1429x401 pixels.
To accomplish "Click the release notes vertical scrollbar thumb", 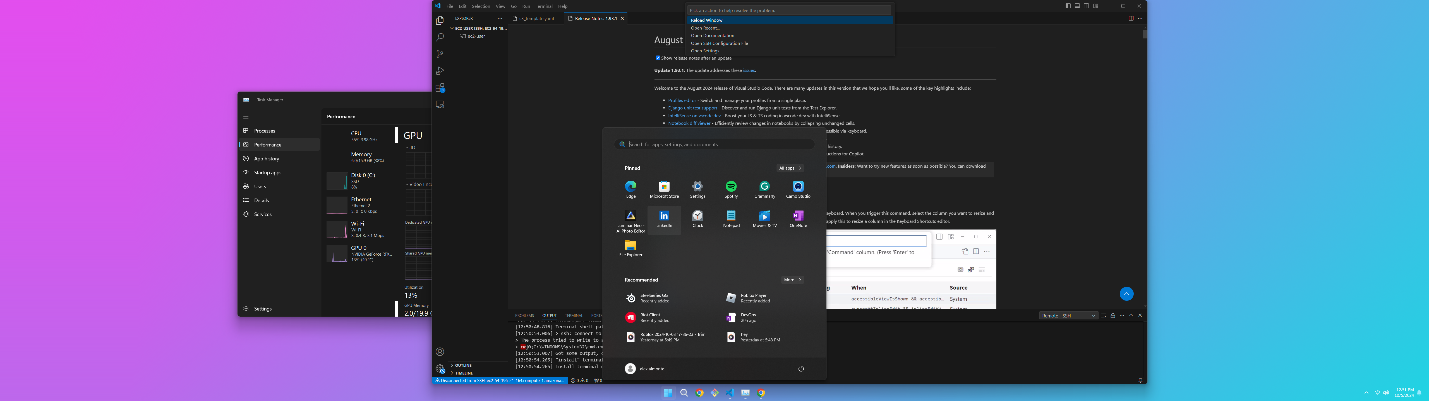I will 1144,34.
